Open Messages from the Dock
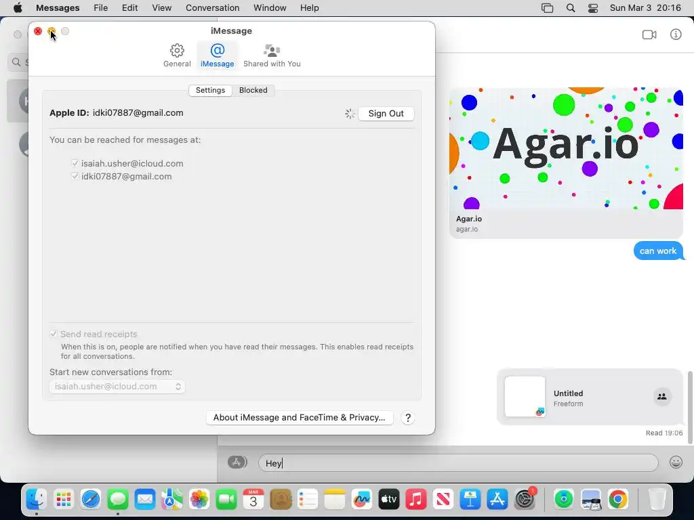 coord(118,500)
